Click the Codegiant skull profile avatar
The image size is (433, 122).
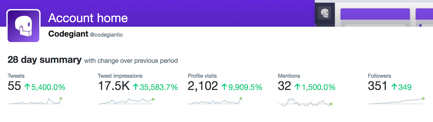tap(24, 26)
